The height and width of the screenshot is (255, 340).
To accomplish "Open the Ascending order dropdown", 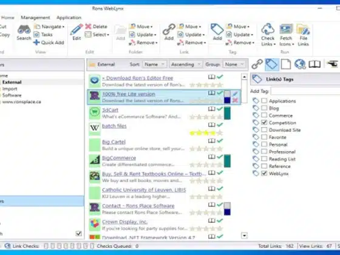I will click(x=186, y=64).
